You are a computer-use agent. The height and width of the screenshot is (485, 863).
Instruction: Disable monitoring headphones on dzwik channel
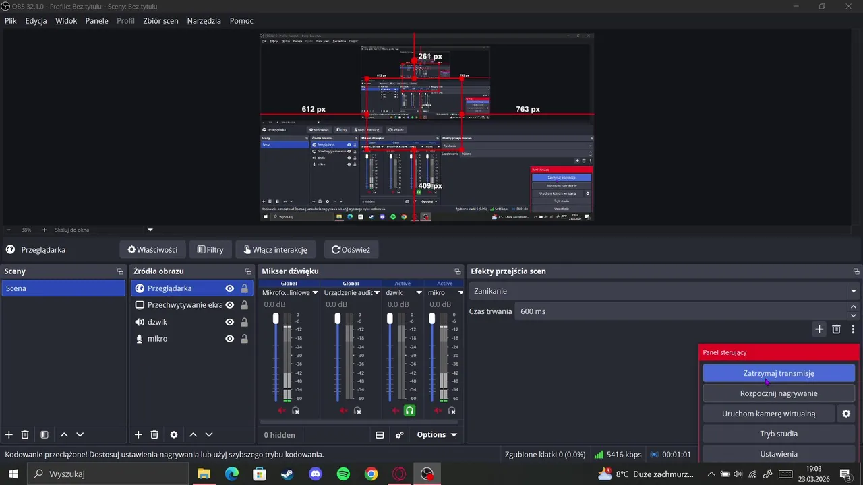click(409, 410)
